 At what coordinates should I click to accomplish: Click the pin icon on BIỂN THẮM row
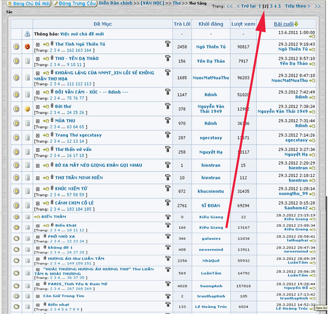pyautogui.click(x=168, y=217)
